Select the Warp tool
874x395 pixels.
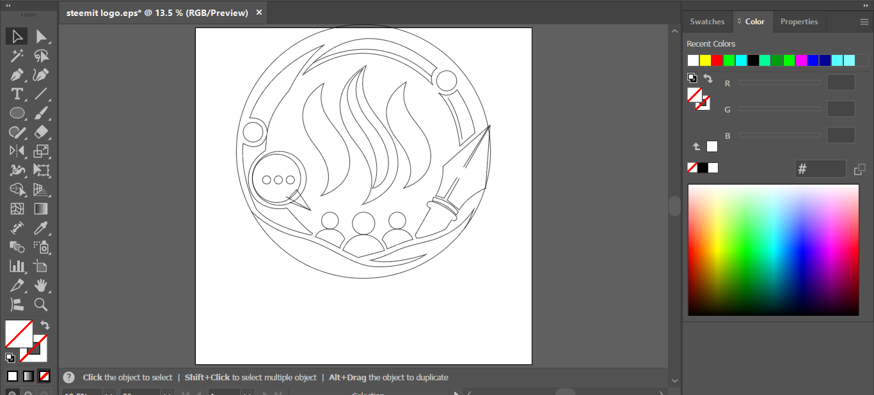click(17, 171)
